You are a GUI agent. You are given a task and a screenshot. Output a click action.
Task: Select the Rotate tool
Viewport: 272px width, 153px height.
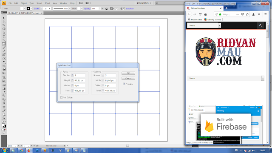[x=4, y=62]
